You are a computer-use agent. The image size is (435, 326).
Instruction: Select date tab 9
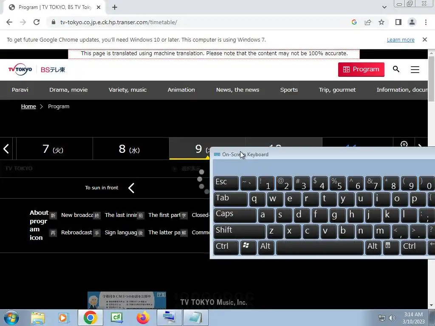(190, 149)
